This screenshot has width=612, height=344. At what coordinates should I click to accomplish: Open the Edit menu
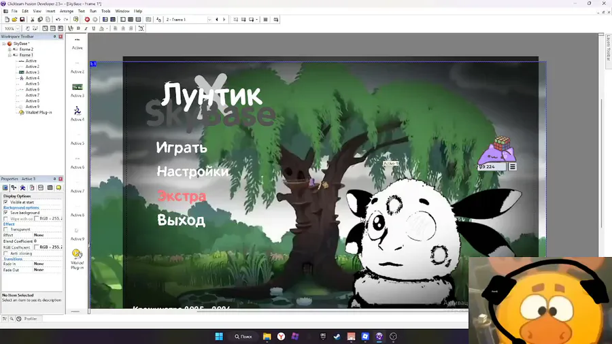(x=25, y=12)
